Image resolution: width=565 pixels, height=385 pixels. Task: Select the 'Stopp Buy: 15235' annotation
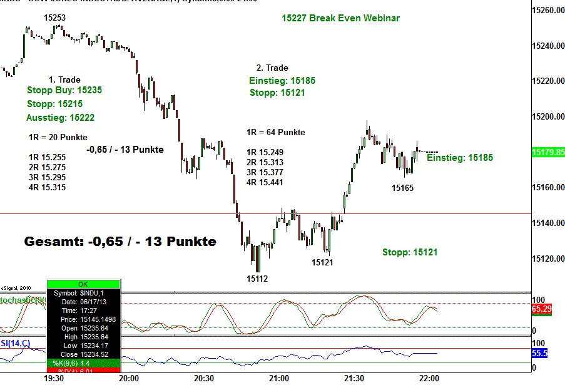click(x=64, y=90)
